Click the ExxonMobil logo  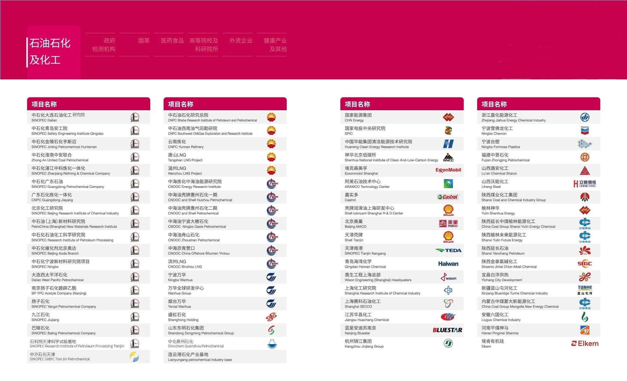click(448, 170)
